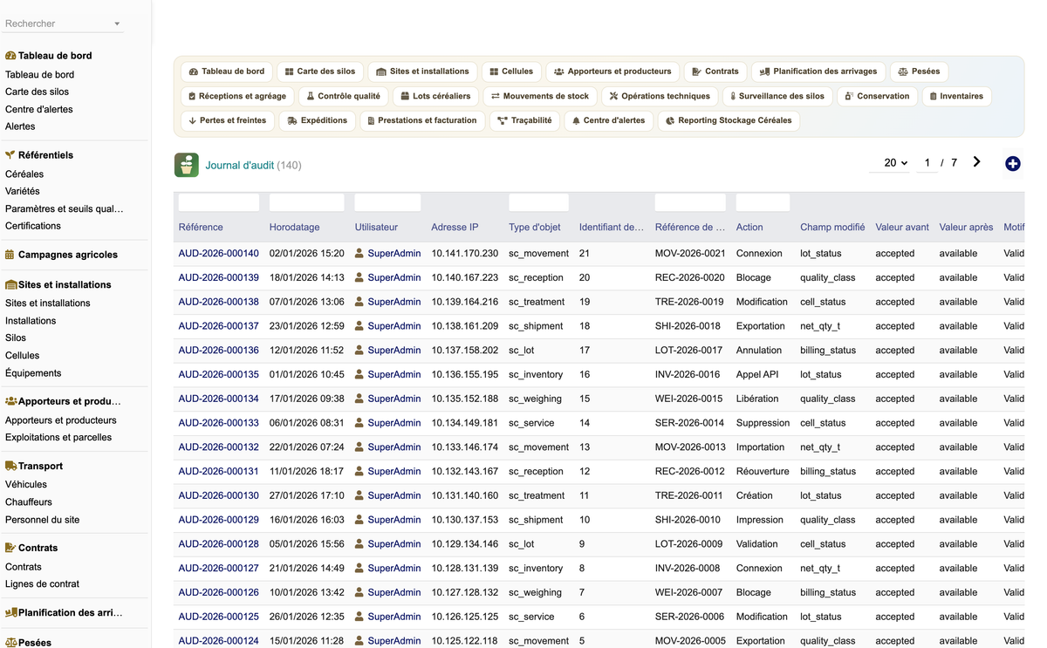This screenshot has height=648, width=1047.
Task: Open Opérations techniques toolbar button
Action: 660,96
